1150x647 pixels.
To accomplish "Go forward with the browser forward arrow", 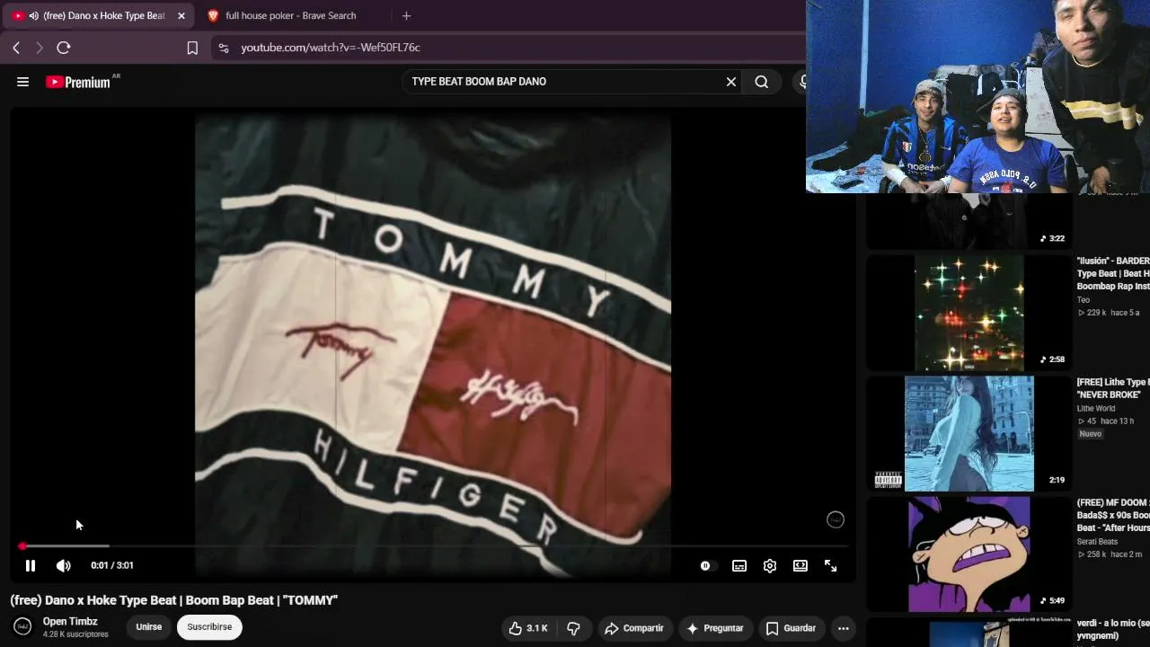I will [40, 48].
